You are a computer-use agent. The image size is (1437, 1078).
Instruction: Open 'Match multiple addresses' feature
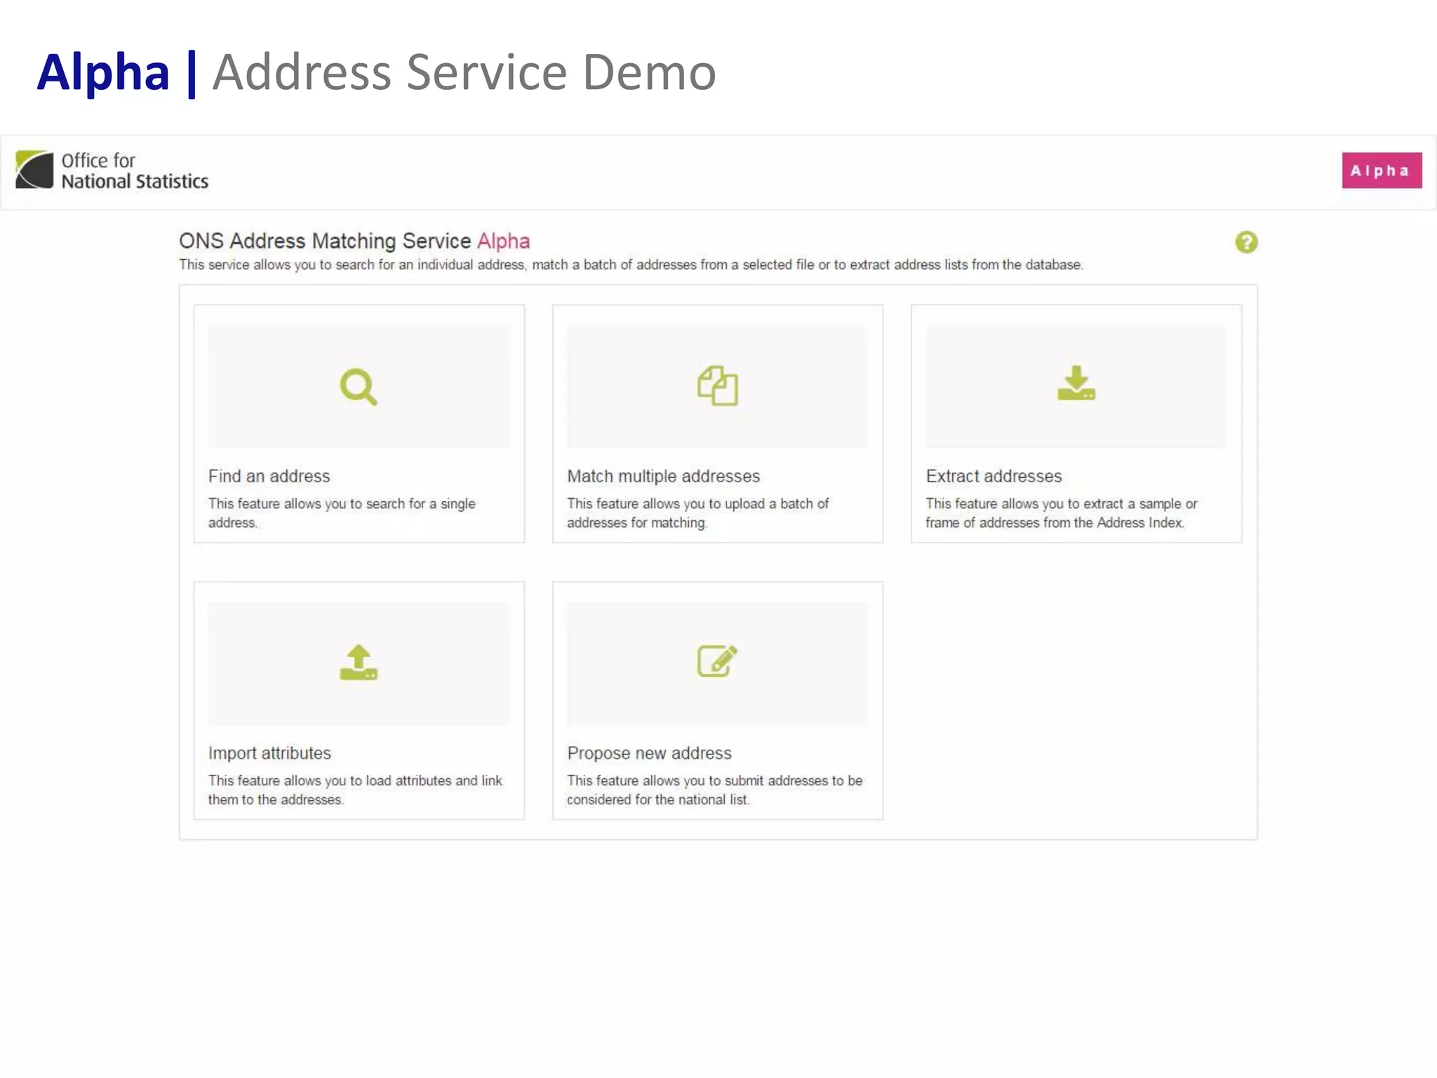click(x=663, y=476)
